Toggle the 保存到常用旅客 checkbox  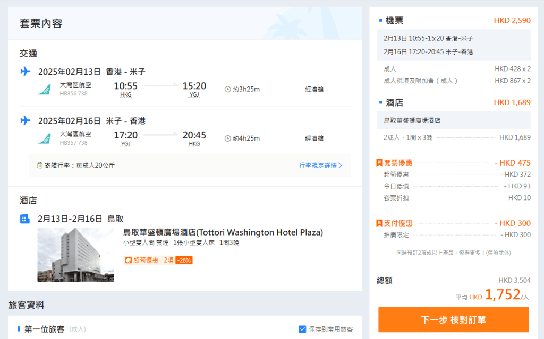click(303, 329)
